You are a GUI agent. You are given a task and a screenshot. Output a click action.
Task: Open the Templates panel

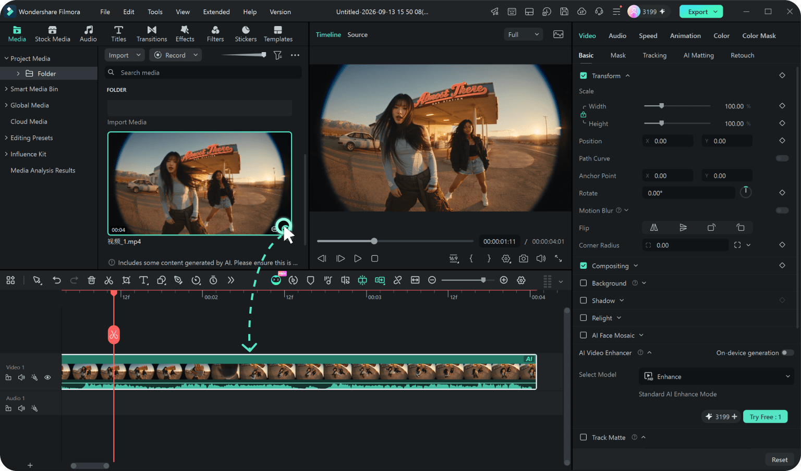(278, 34)
